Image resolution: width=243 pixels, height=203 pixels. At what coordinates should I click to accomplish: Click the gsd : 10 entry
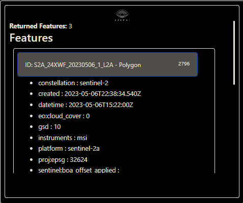tap(49, 127)
